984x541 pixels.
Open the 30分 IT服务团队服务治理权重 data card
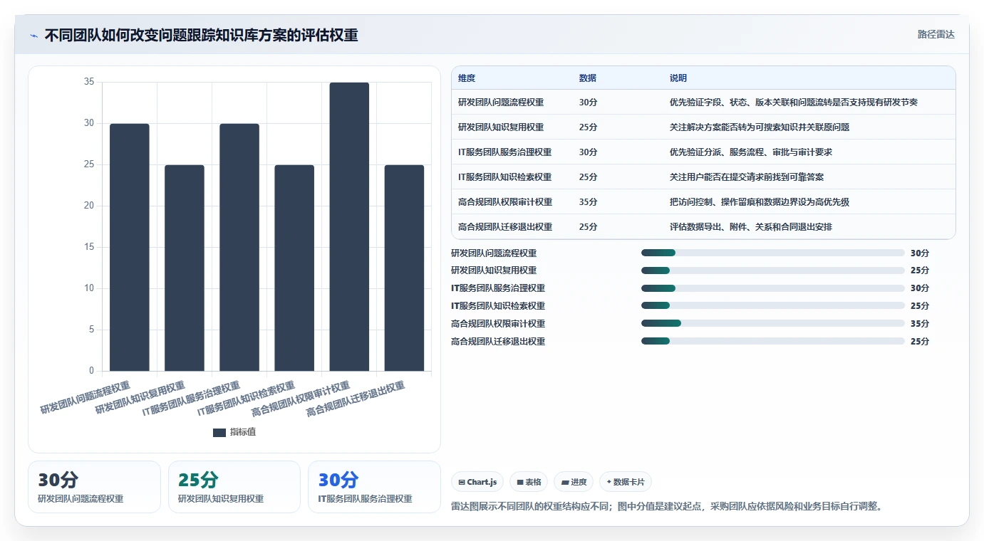[x=374, y=487]
